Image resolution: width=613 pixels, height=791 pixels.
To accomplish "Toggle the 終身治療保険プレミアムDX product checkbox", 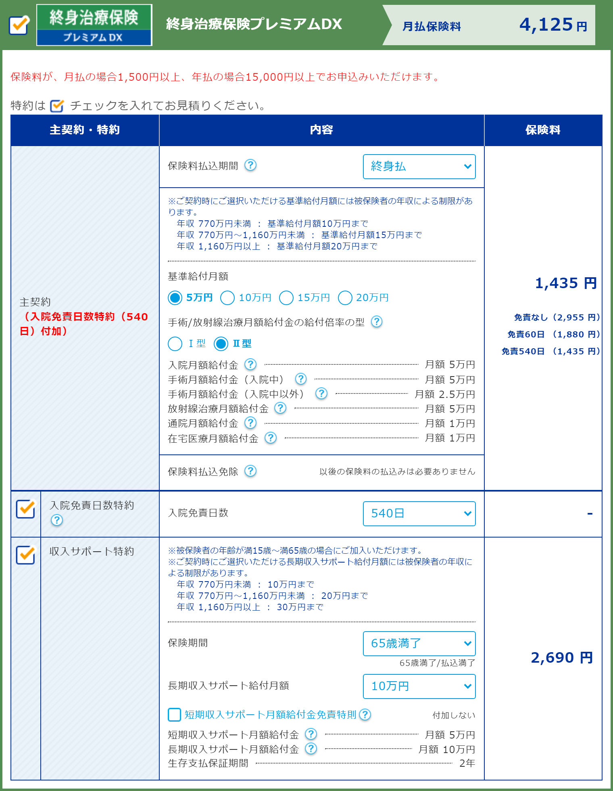I will pyautogui.click(x=19, y=25).
